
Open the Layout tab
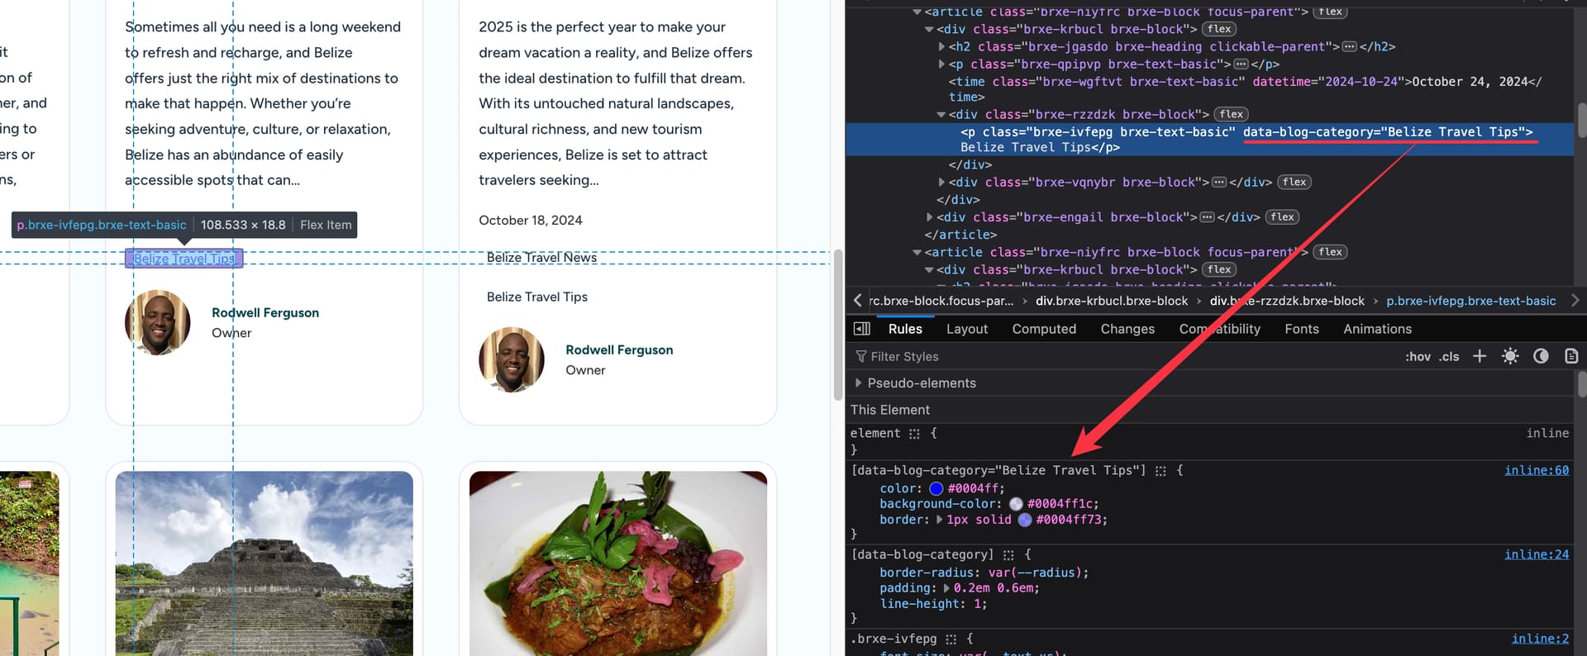point(966,329)
